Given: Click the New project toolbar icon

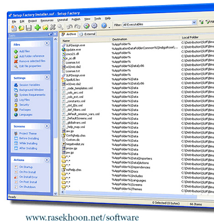Looking at the screenshot, I should (14, 28).
